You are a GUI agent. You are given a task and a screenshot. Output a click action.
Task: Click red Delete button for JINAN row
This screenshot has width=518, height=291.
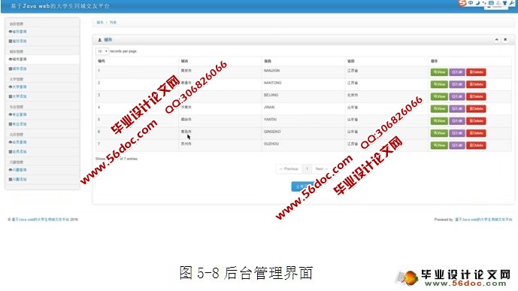click(x=476, y=109)
